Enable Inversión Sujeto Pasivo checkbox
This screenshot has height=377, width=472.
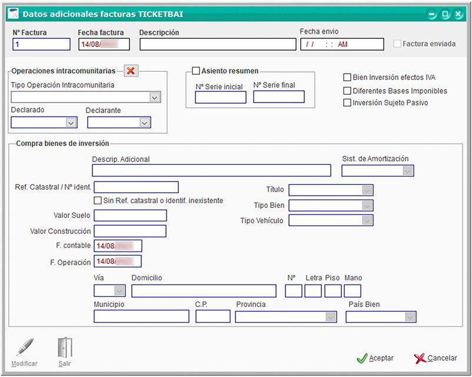[x=347, y=102]
